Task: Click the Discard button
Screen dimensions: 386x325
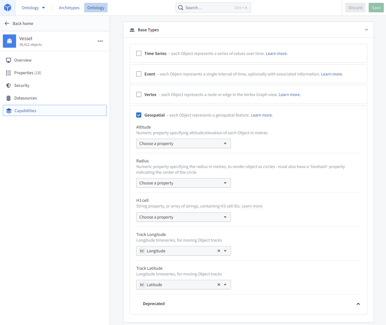Action: (x=355, y=8)
